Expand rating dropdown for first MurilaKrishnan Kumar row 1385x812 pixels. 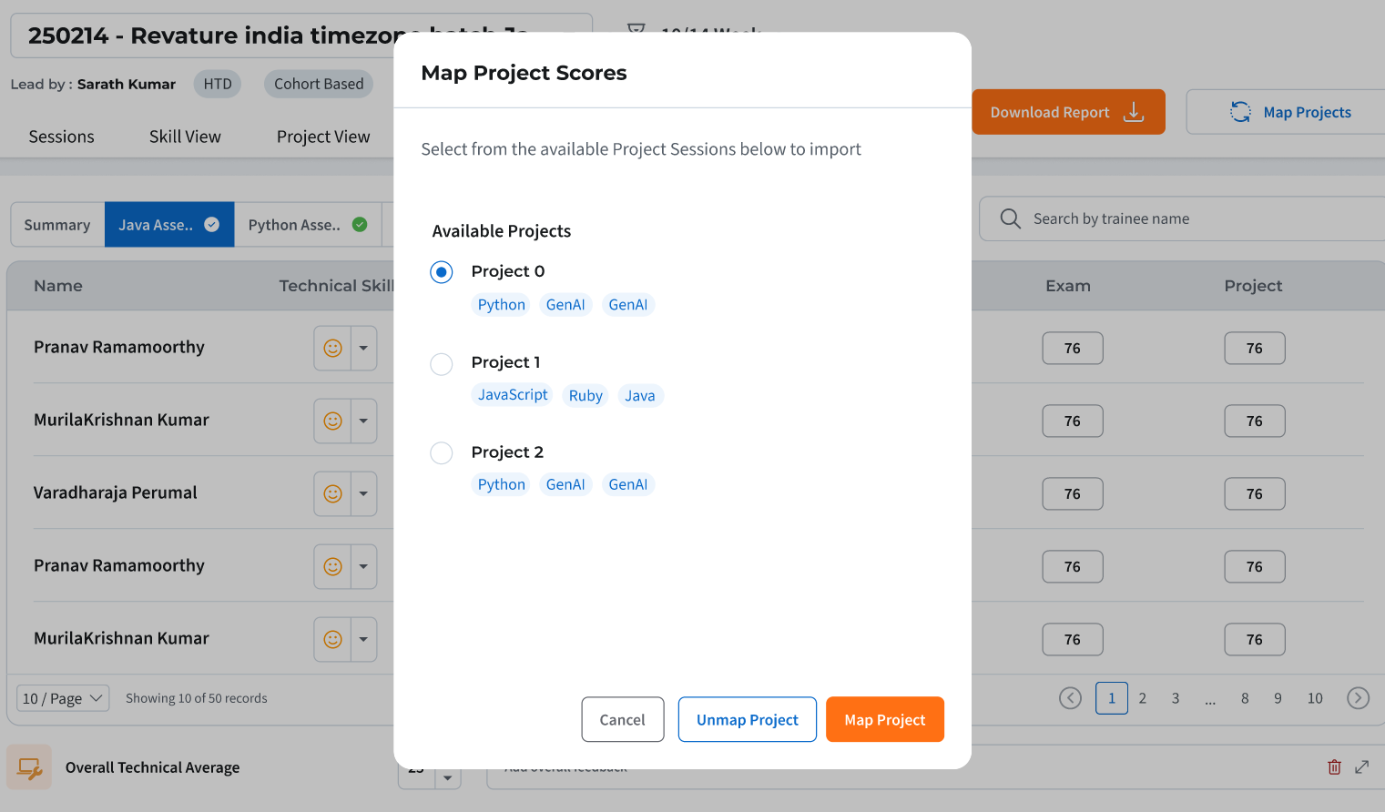pos(363,421)
